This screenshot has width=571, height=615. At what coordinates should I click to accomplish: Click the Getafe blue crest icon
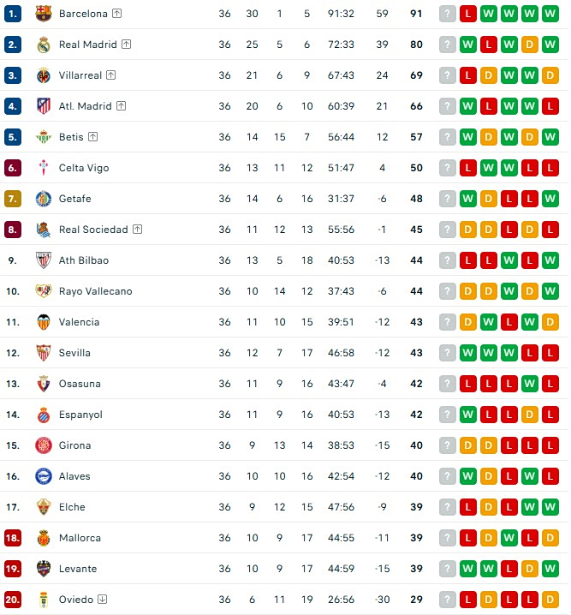pyautogui.click(x=44, y=199)
